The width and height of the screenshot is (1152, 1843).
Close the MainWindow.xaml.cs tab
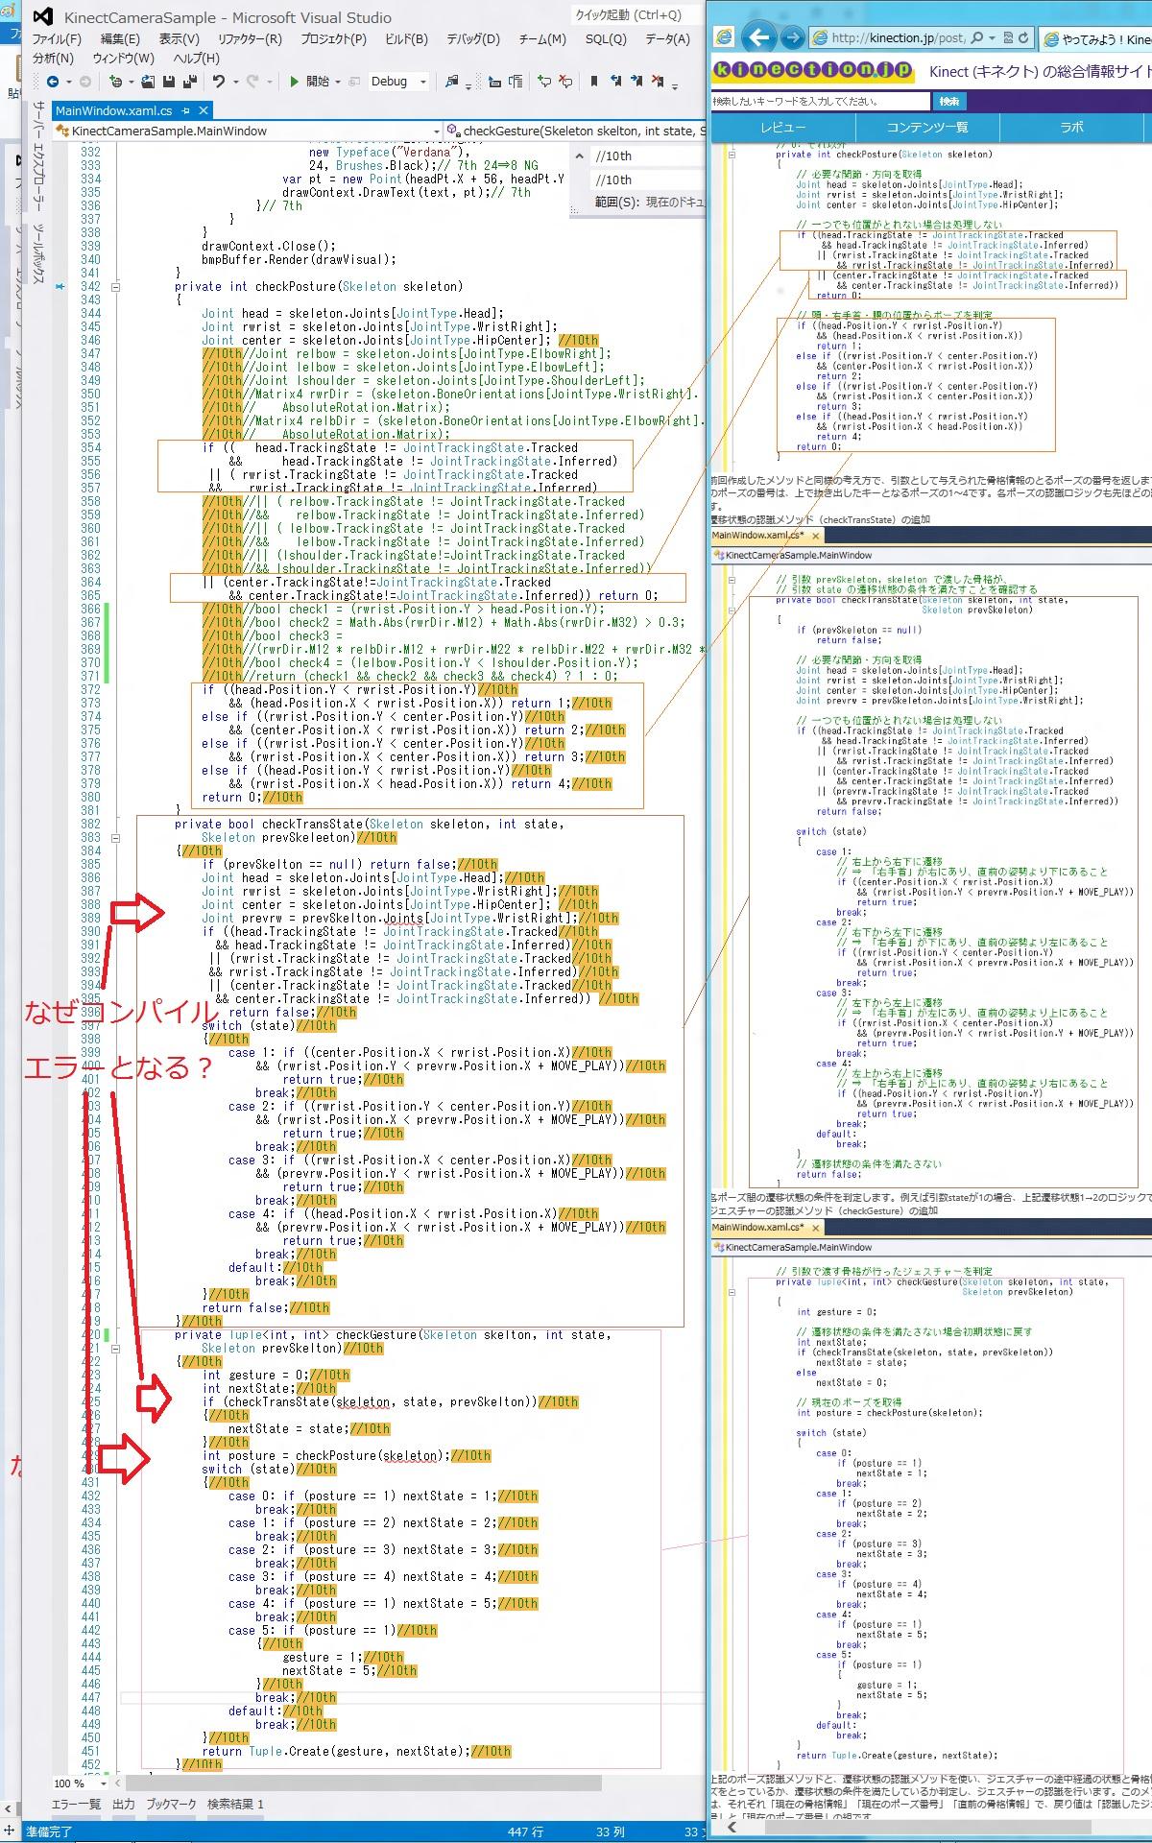pos(203,110)
